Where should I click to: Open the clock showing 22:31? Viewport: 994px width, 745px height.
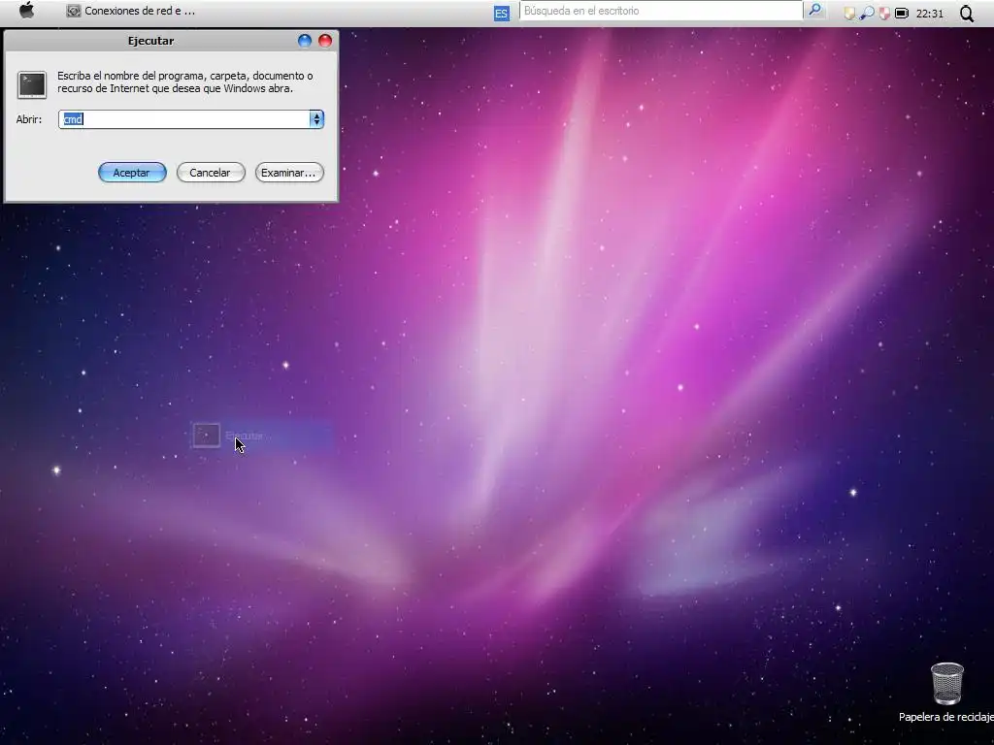(929, 14)
